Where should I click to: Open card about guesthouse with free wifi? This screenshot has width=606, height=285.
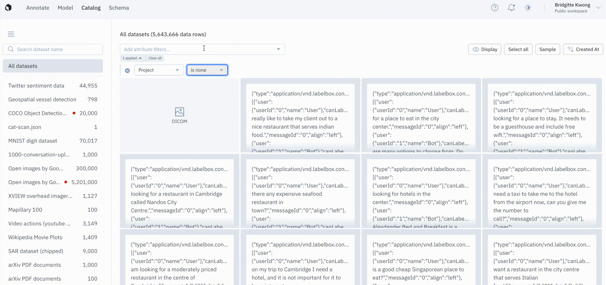542,115
